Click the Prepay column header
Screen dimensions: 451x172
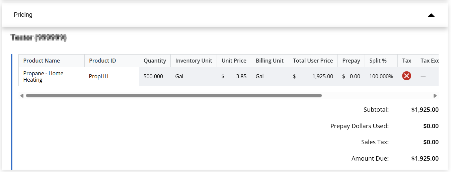351,61
